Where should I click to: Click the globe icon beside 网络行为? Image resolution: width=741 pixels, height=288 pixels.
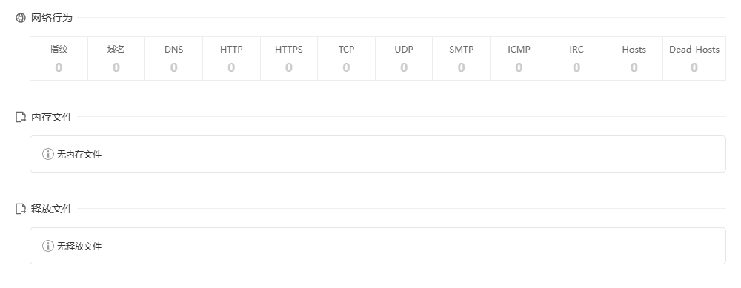pyautogui.click(x=21, y=18)
